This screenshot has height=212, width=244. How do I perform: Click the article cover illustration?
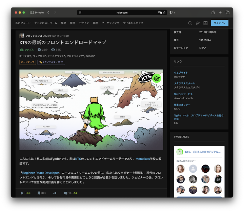coord(91,110)
